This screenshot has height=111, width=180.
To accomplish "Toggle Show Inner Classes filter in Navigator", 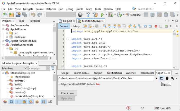I will click(31, 102).
